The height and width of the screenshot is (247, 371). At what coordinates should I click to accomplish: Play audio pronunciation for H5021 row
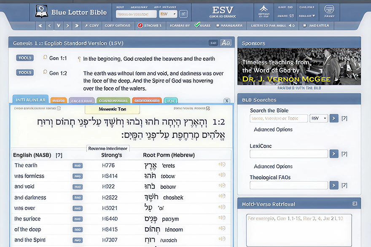coord(222,207)
